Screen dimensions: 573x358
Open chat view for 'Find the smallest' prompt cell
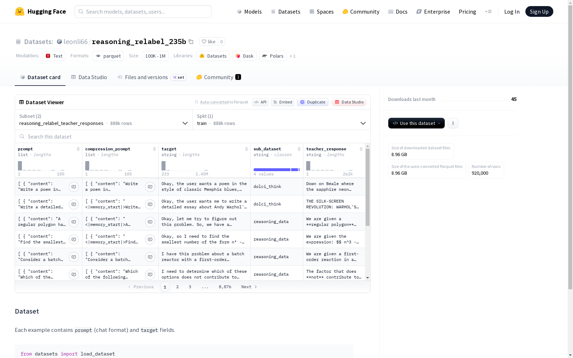tap(74, 240)
